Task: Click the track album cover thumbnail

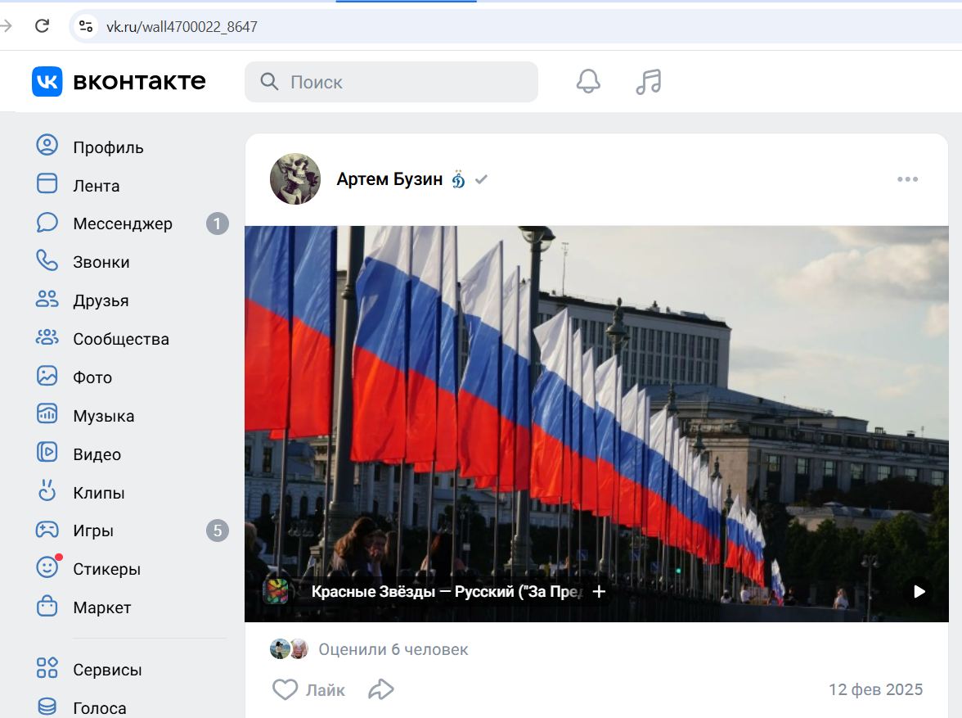Action: point(276,591)
